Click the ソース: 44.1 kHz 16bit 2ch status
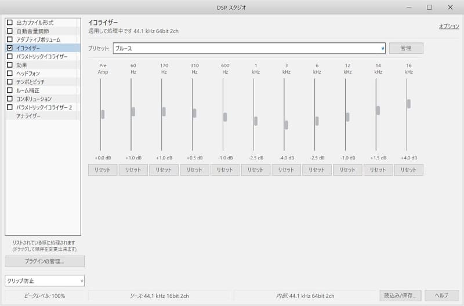 [159, 296]
